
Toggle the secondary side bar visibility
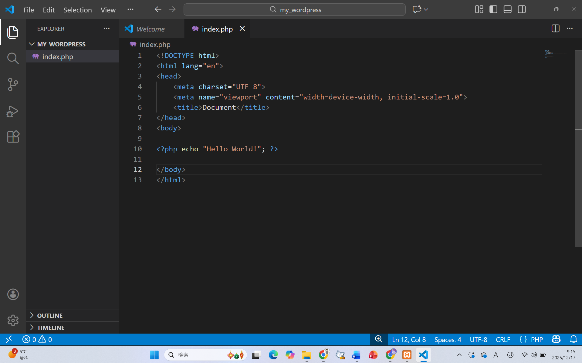[522, 9]
